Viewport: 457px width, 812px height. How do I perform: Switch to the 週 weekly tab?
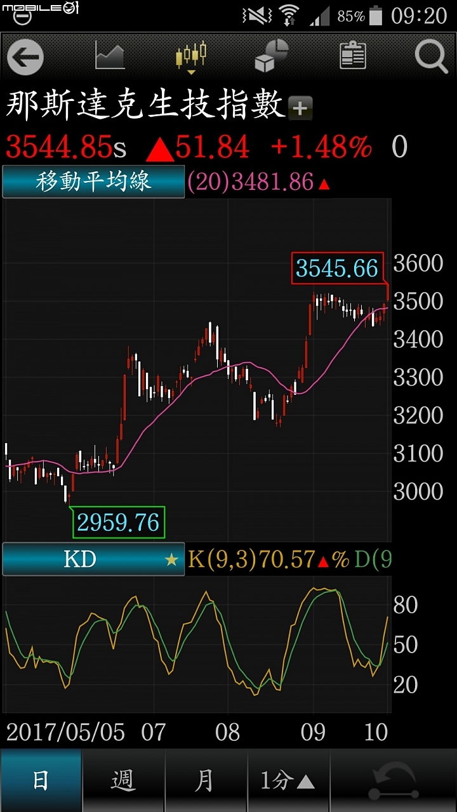124,781
